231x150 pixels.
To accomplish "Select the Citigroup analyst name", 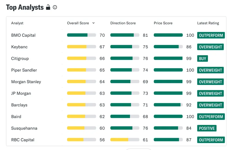I will coord(20,59).
